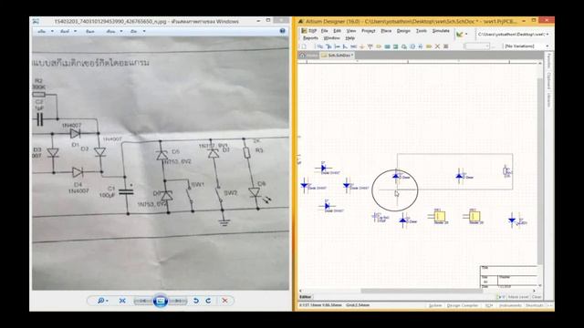Delete the image with red X icon
584x328 pixels.
point(225,301)
